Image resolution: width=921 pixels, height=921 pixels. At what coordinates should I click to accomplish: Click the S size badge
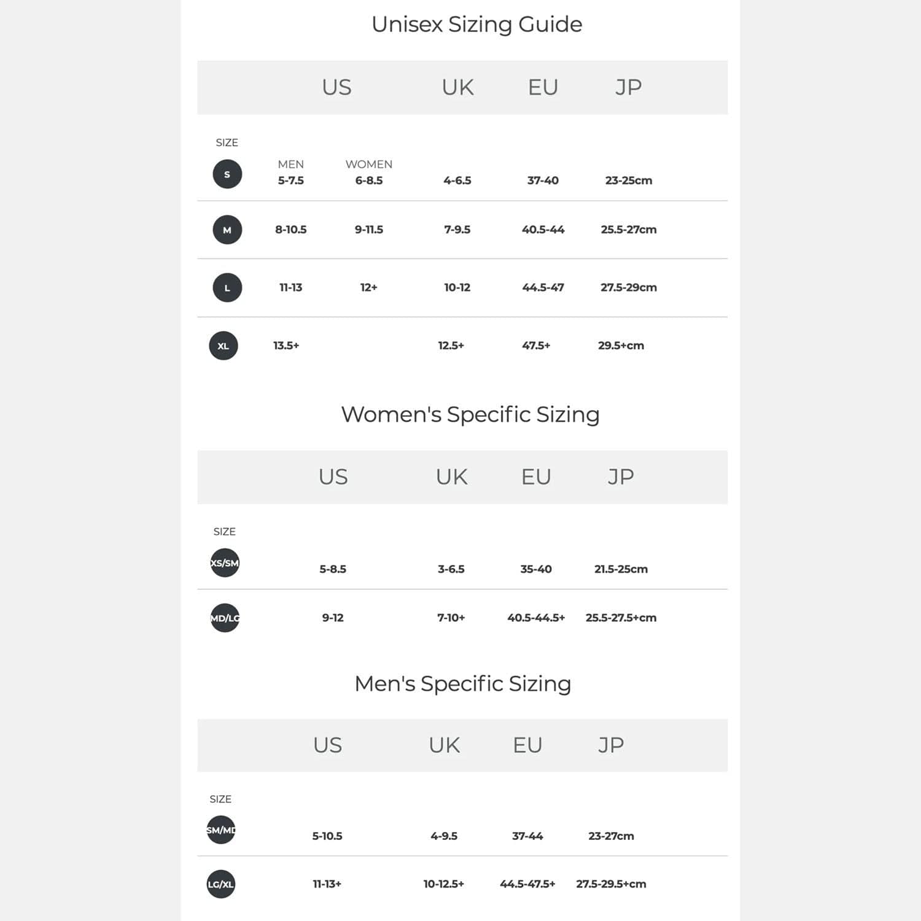click(x=227, y=174)
